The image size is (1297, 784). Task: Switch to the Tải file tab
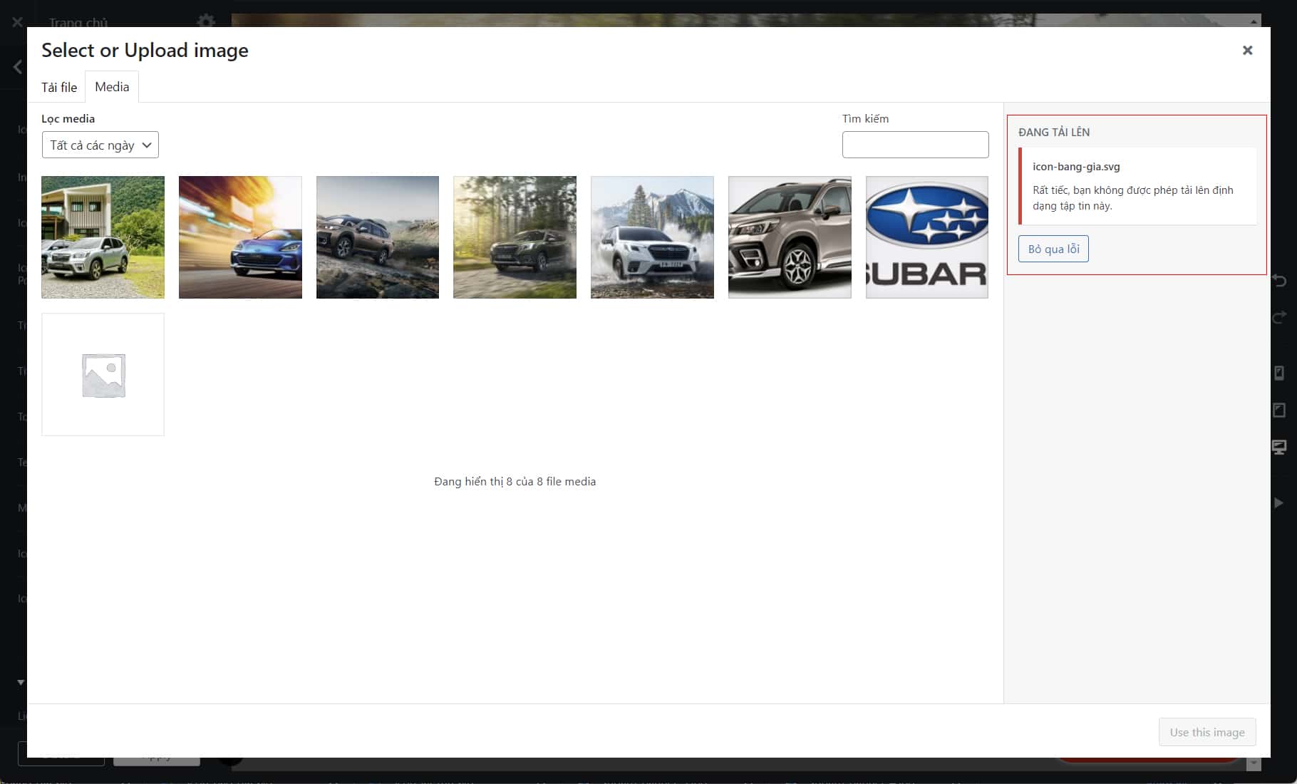pos(59,87)
